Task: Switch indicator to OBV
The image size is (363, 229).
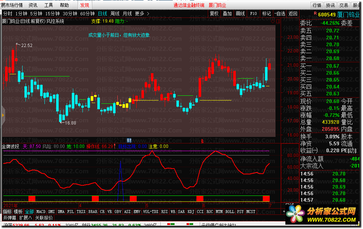Action: (118, 212)
